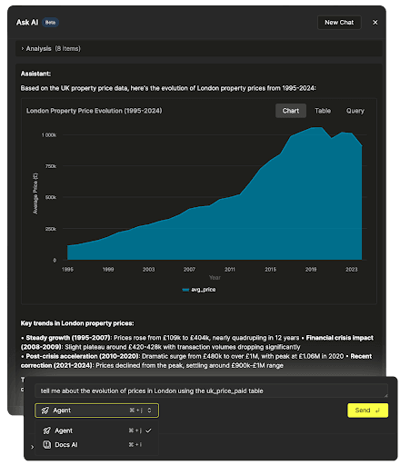Select the Chart tab

tap(291, 111)
